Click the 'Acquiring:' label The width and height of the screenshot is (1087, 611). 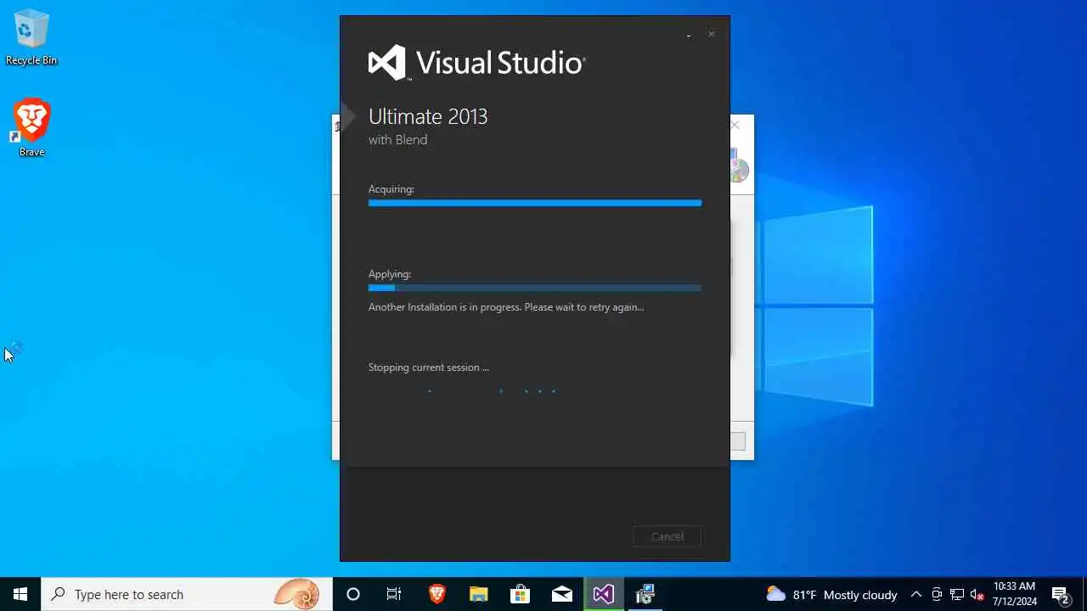(x=391, y=189)
